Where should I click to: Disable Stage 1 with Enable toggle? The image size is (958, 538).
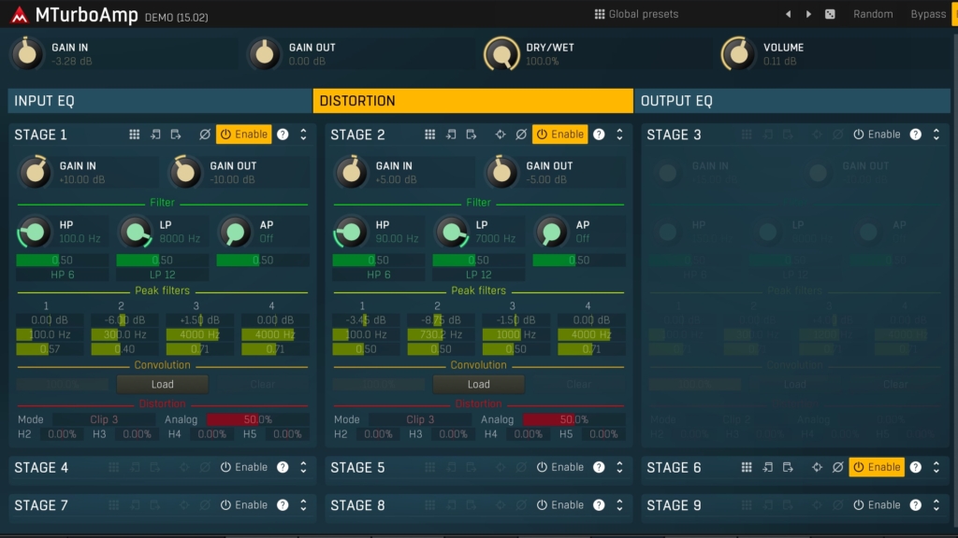click(x=243, y=134)
